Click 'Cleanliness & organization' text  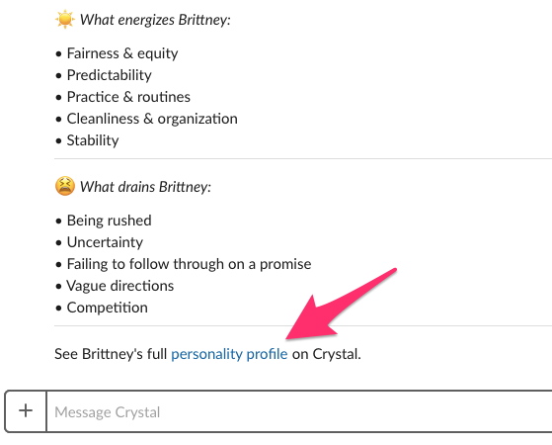coord(152,119)
